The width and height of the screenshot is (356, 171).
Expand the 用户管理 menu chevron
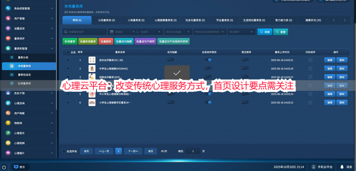52,19
